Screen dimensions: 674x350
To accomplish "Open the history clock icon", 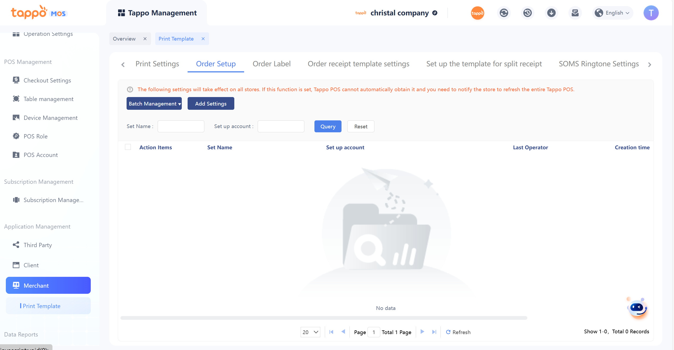I will tap(527, 13).
